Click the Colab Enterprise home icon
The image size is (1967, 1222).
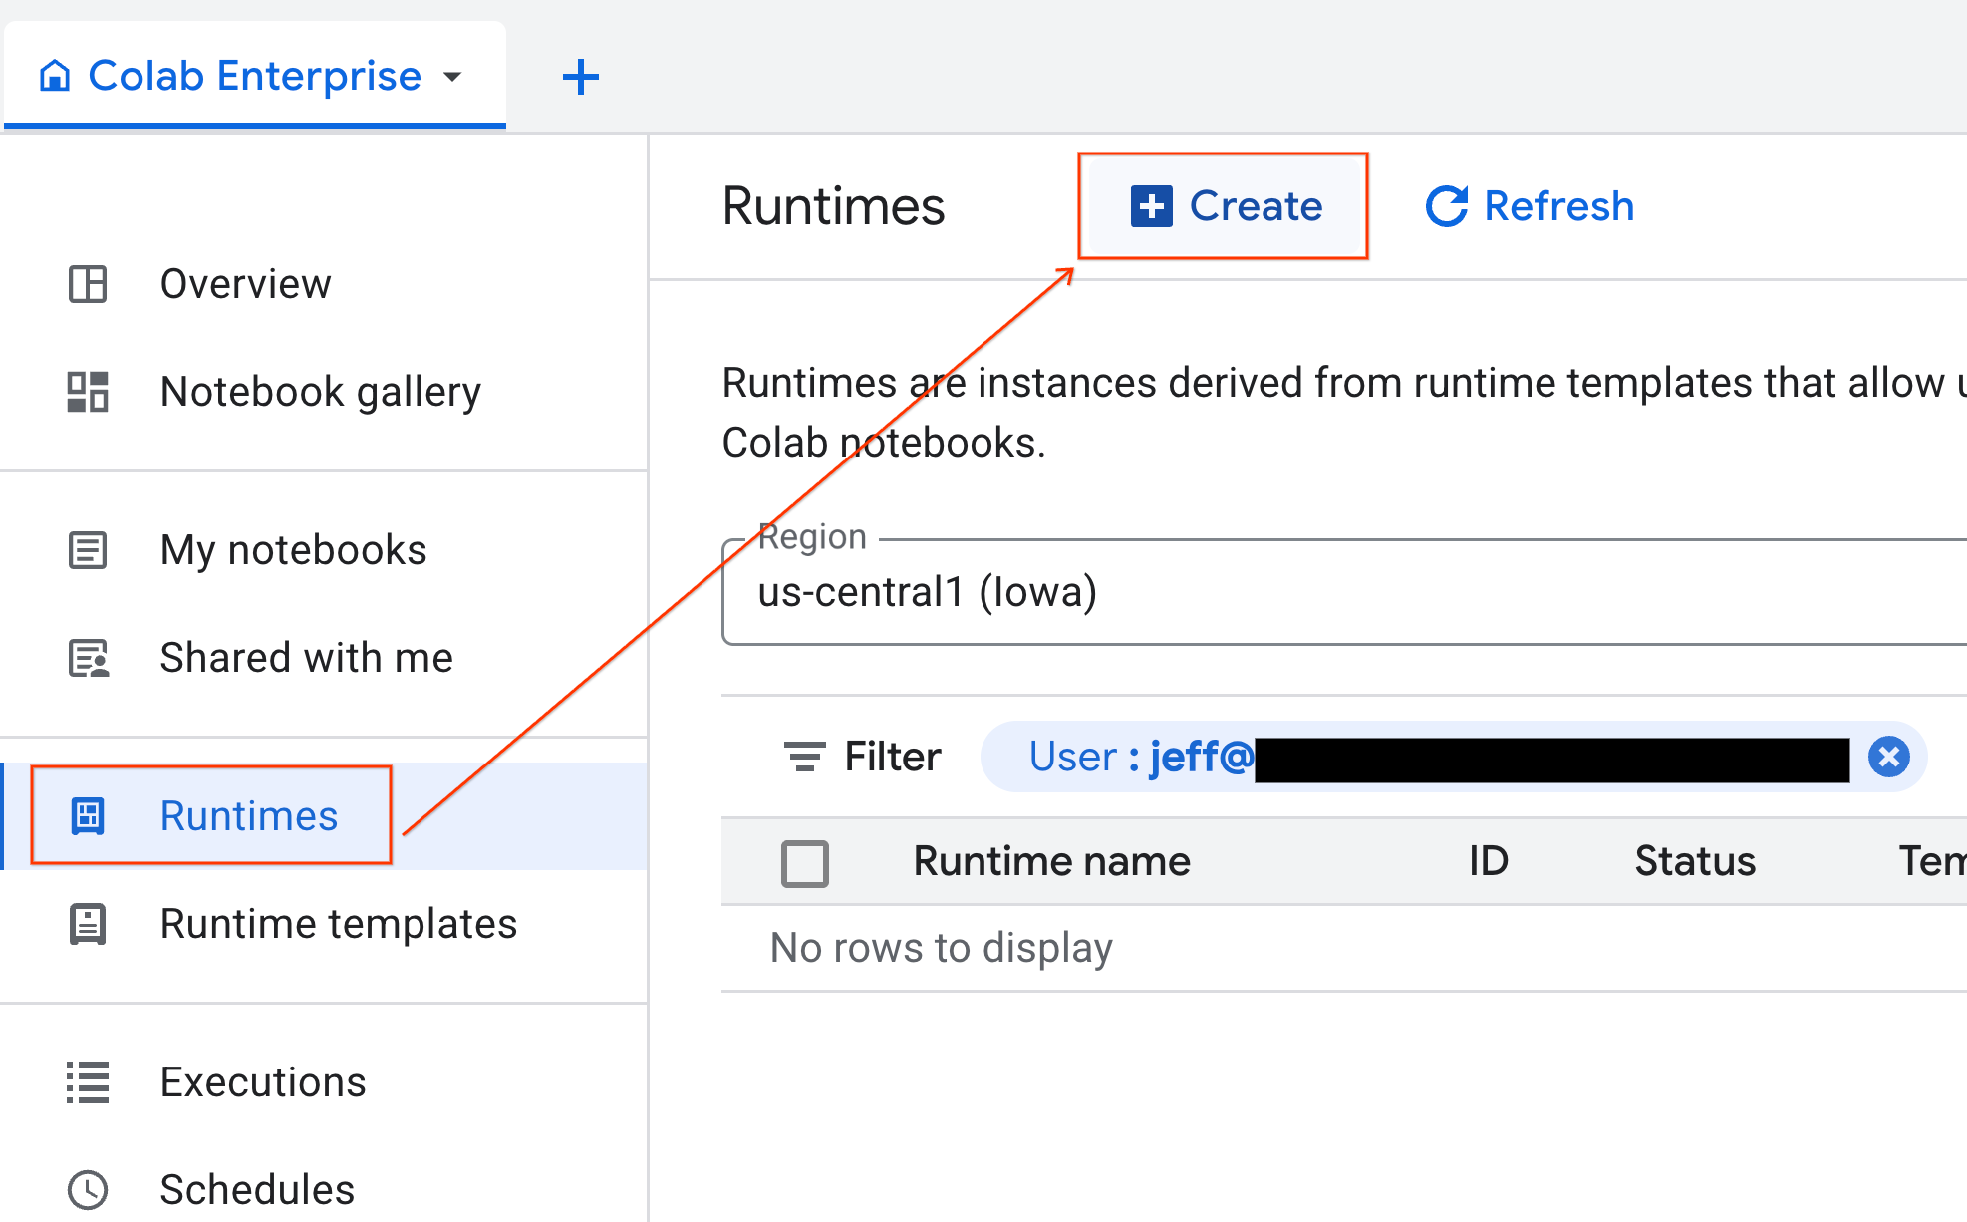tap(55, 75)
